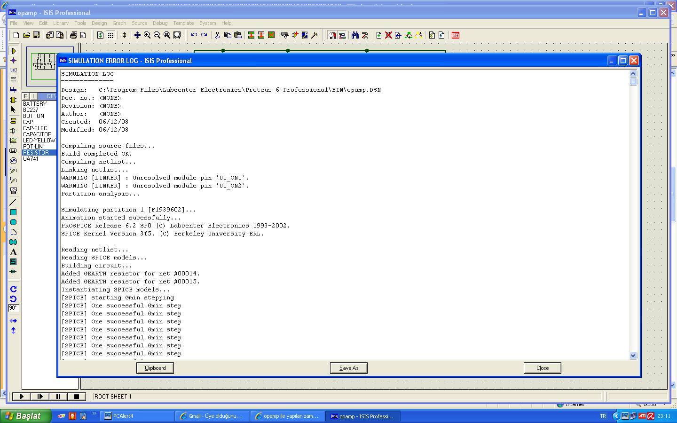677x423 pixels.
Task: Select BATTERY in the device list
Action: tap(35, 104)
